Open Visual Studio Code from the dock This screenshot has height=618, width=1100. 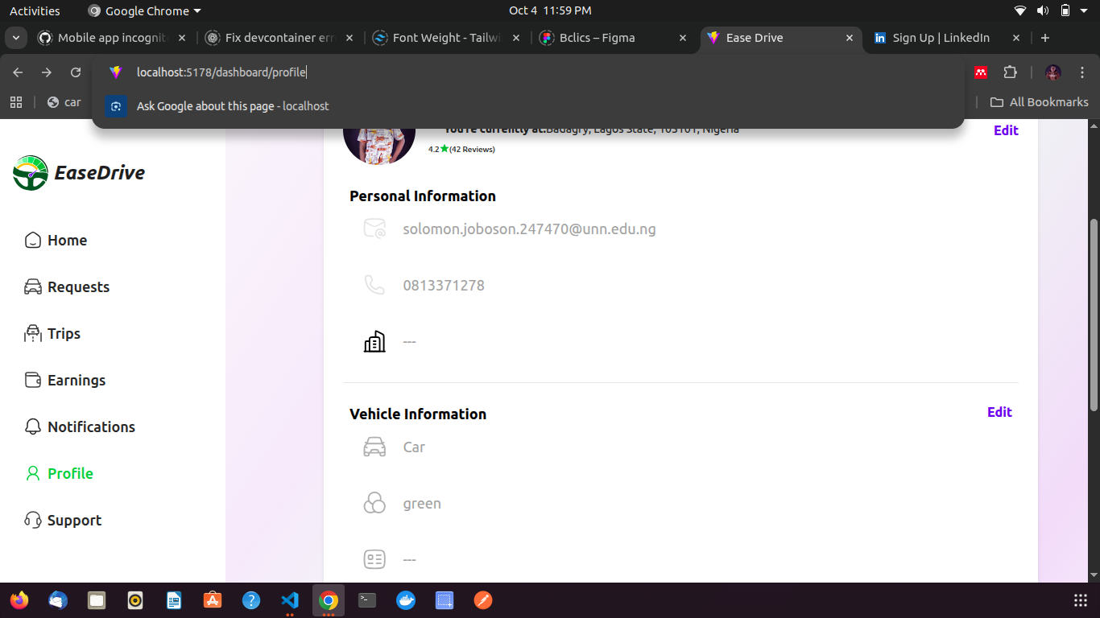(x=290, y=600)
